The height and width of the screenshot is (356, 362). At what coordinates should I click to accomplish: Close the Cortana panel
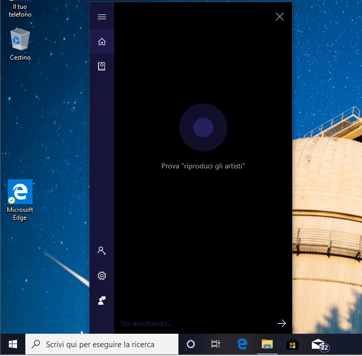pyautogui.click(x=280, y=17)
